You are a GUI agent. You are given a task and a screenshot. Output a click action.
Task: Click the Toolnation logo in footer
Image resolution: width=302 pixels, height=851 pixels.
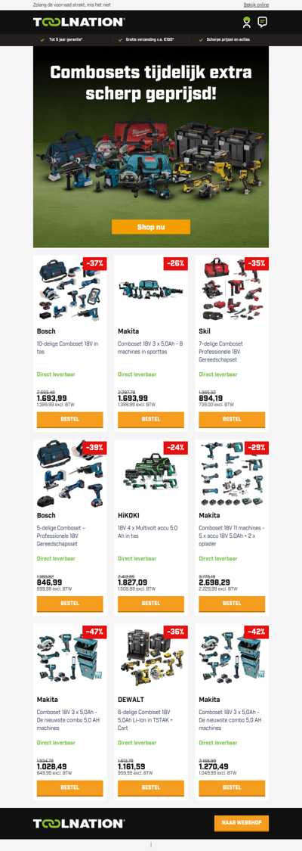(x=79, y=823)
